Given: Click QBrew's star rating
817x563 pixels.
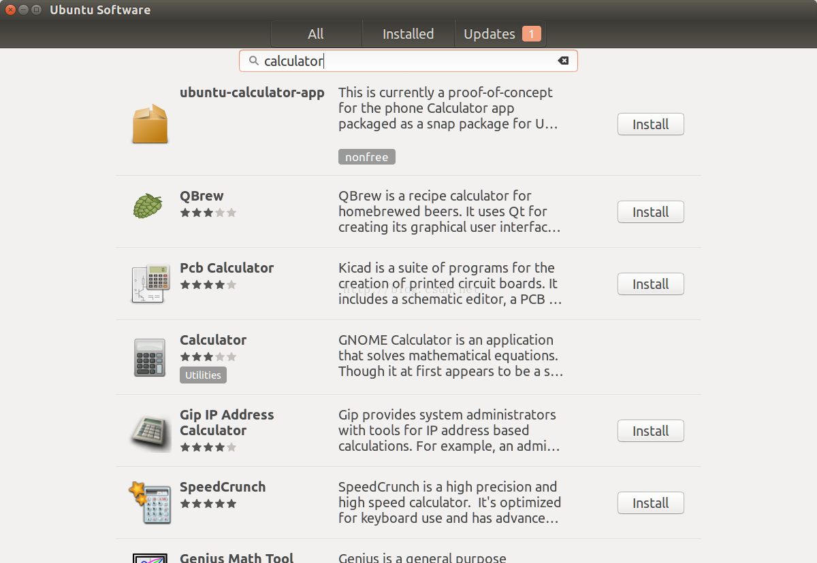Looking at the screenshot, I should point(208,213).
